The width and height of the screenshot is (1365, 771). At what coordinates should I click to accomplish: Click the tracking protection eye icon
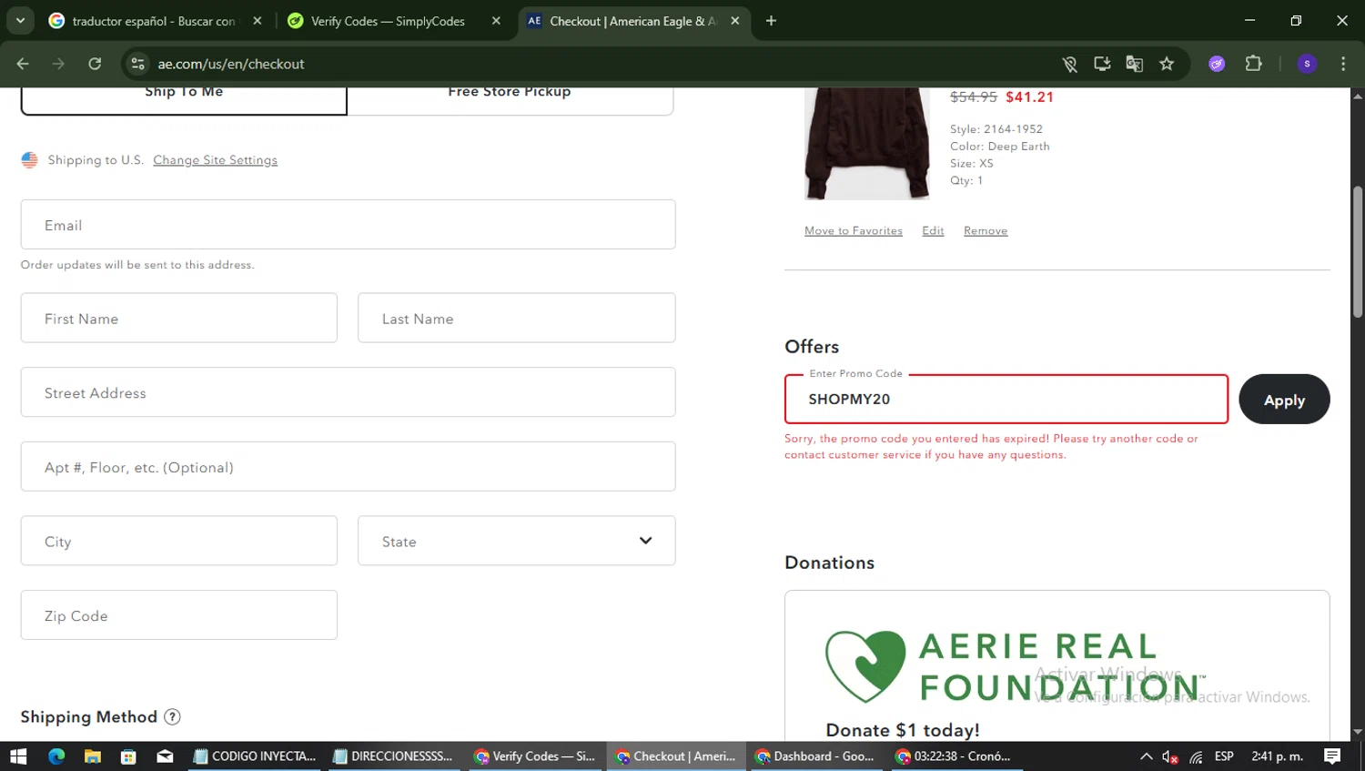click(x=1070, y=64)
